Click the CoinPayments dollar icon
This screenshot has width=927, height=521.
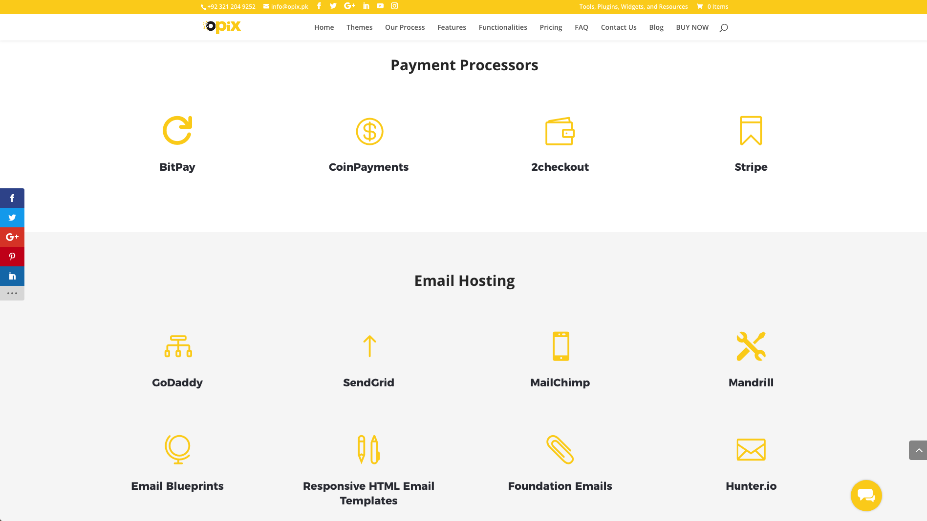[369, 131]
